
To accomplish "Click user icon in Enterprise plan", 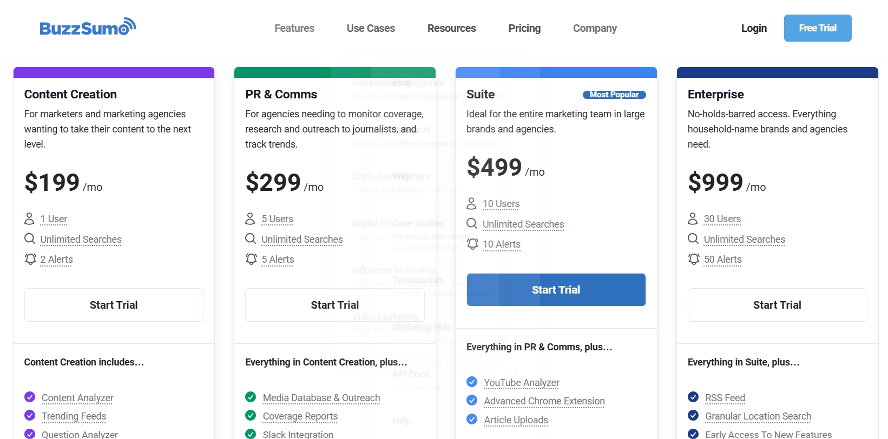I will click(x=693, y=218).
